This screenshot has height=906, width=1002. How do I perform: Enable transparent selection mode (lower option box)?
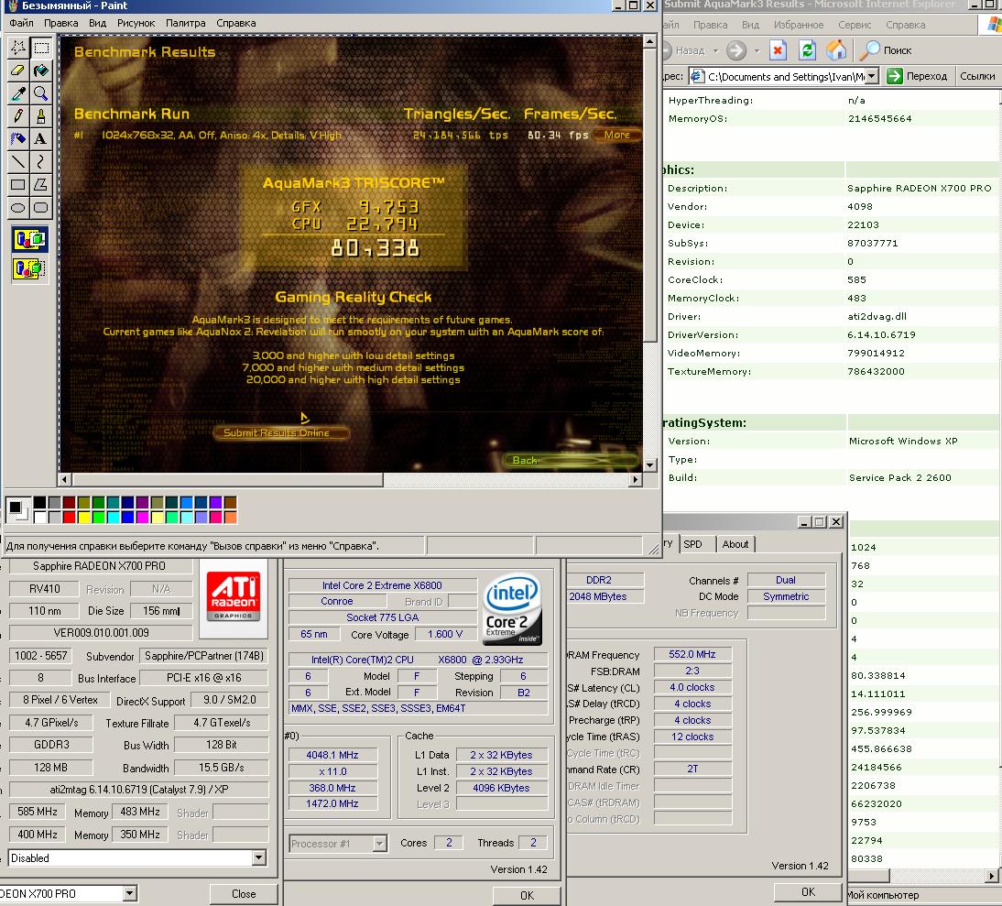(29, 268)
